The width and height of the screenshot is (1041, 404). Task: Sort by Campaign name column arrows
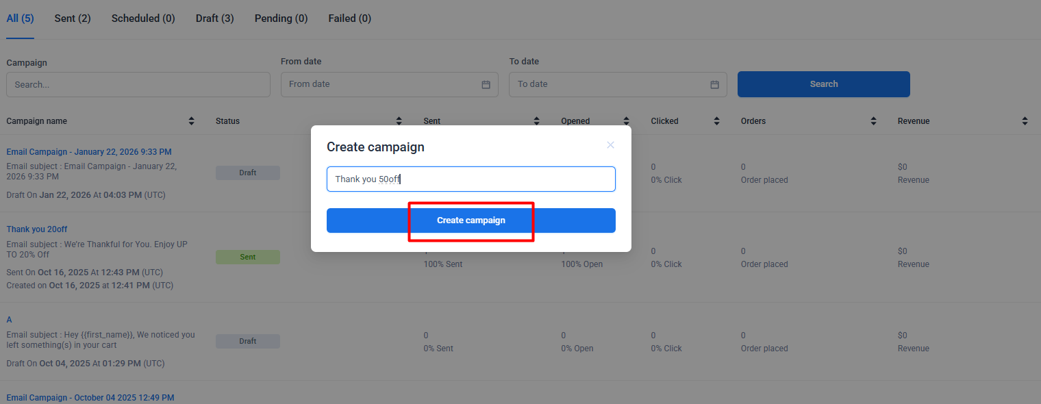(191, 121)
